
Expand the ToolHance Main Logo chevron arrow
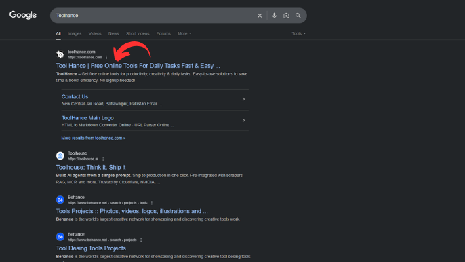tap(243, 120)
